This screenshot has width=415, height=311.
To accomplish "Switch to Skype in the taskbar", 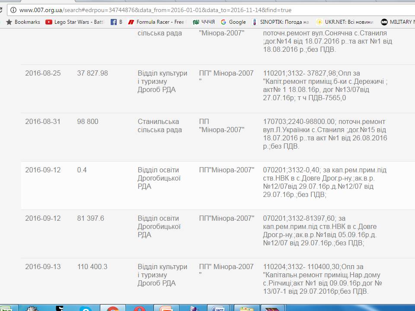I will [85, 308].
